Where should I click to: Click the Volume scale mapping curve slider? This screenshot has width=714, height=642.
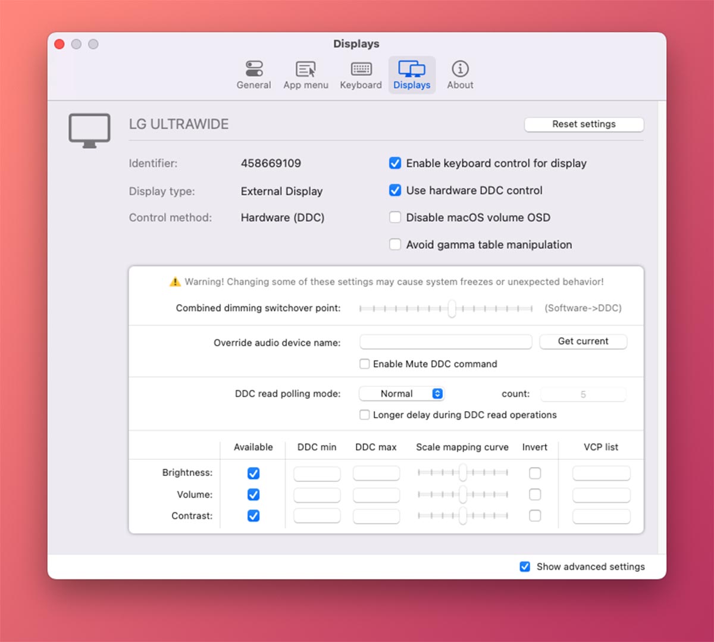click(463, 494)
